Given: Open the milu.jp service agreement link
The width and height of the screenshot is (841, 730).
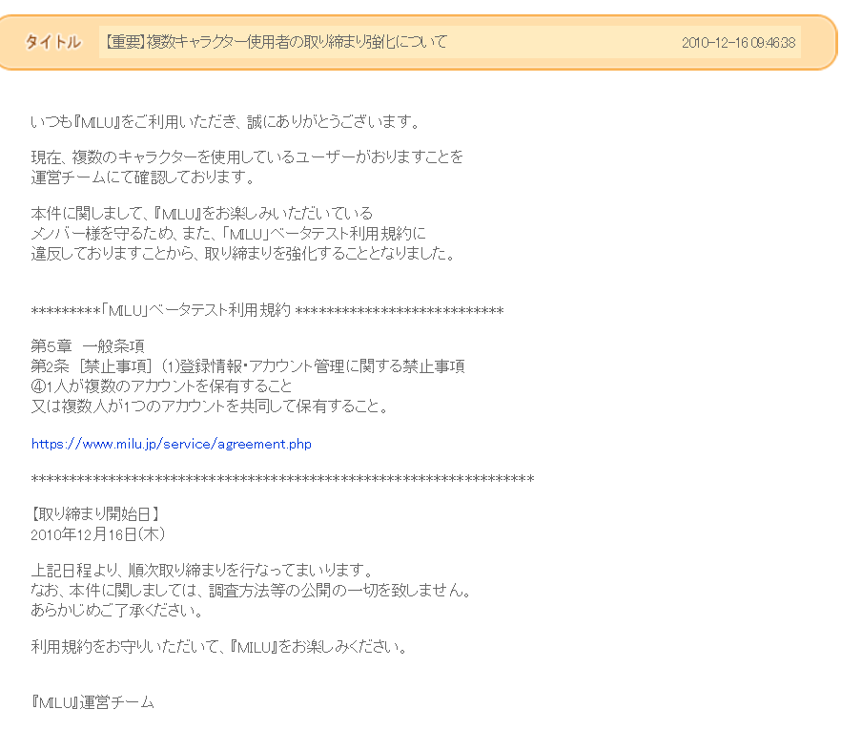Looking at the screenshot, I should point(172,444).
